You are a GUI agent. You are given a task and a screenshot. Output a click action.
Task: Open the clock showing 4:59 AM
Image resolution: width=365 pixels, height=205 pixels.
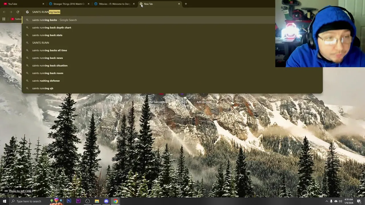pyautogui.click(x=349, y=201)
